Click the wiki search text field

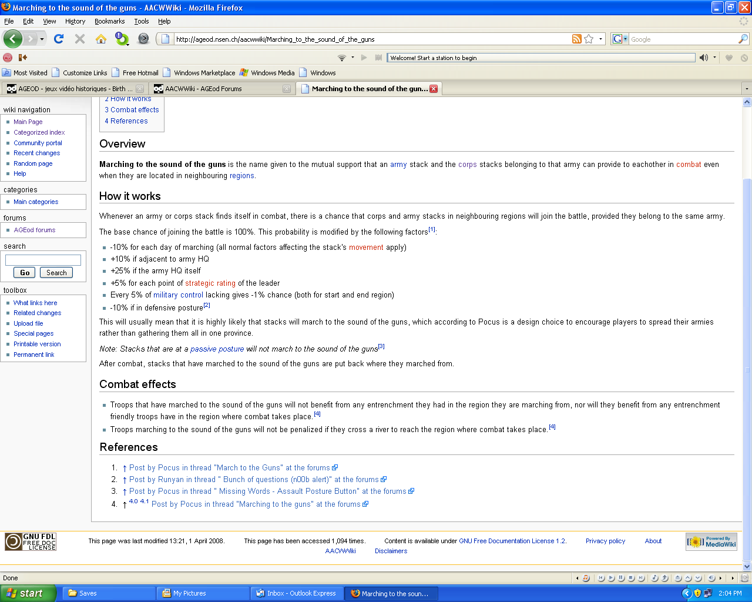pyautogui.click(x=43, y=260)
